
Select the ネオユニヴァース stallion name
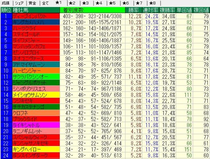tap(36, 59)
